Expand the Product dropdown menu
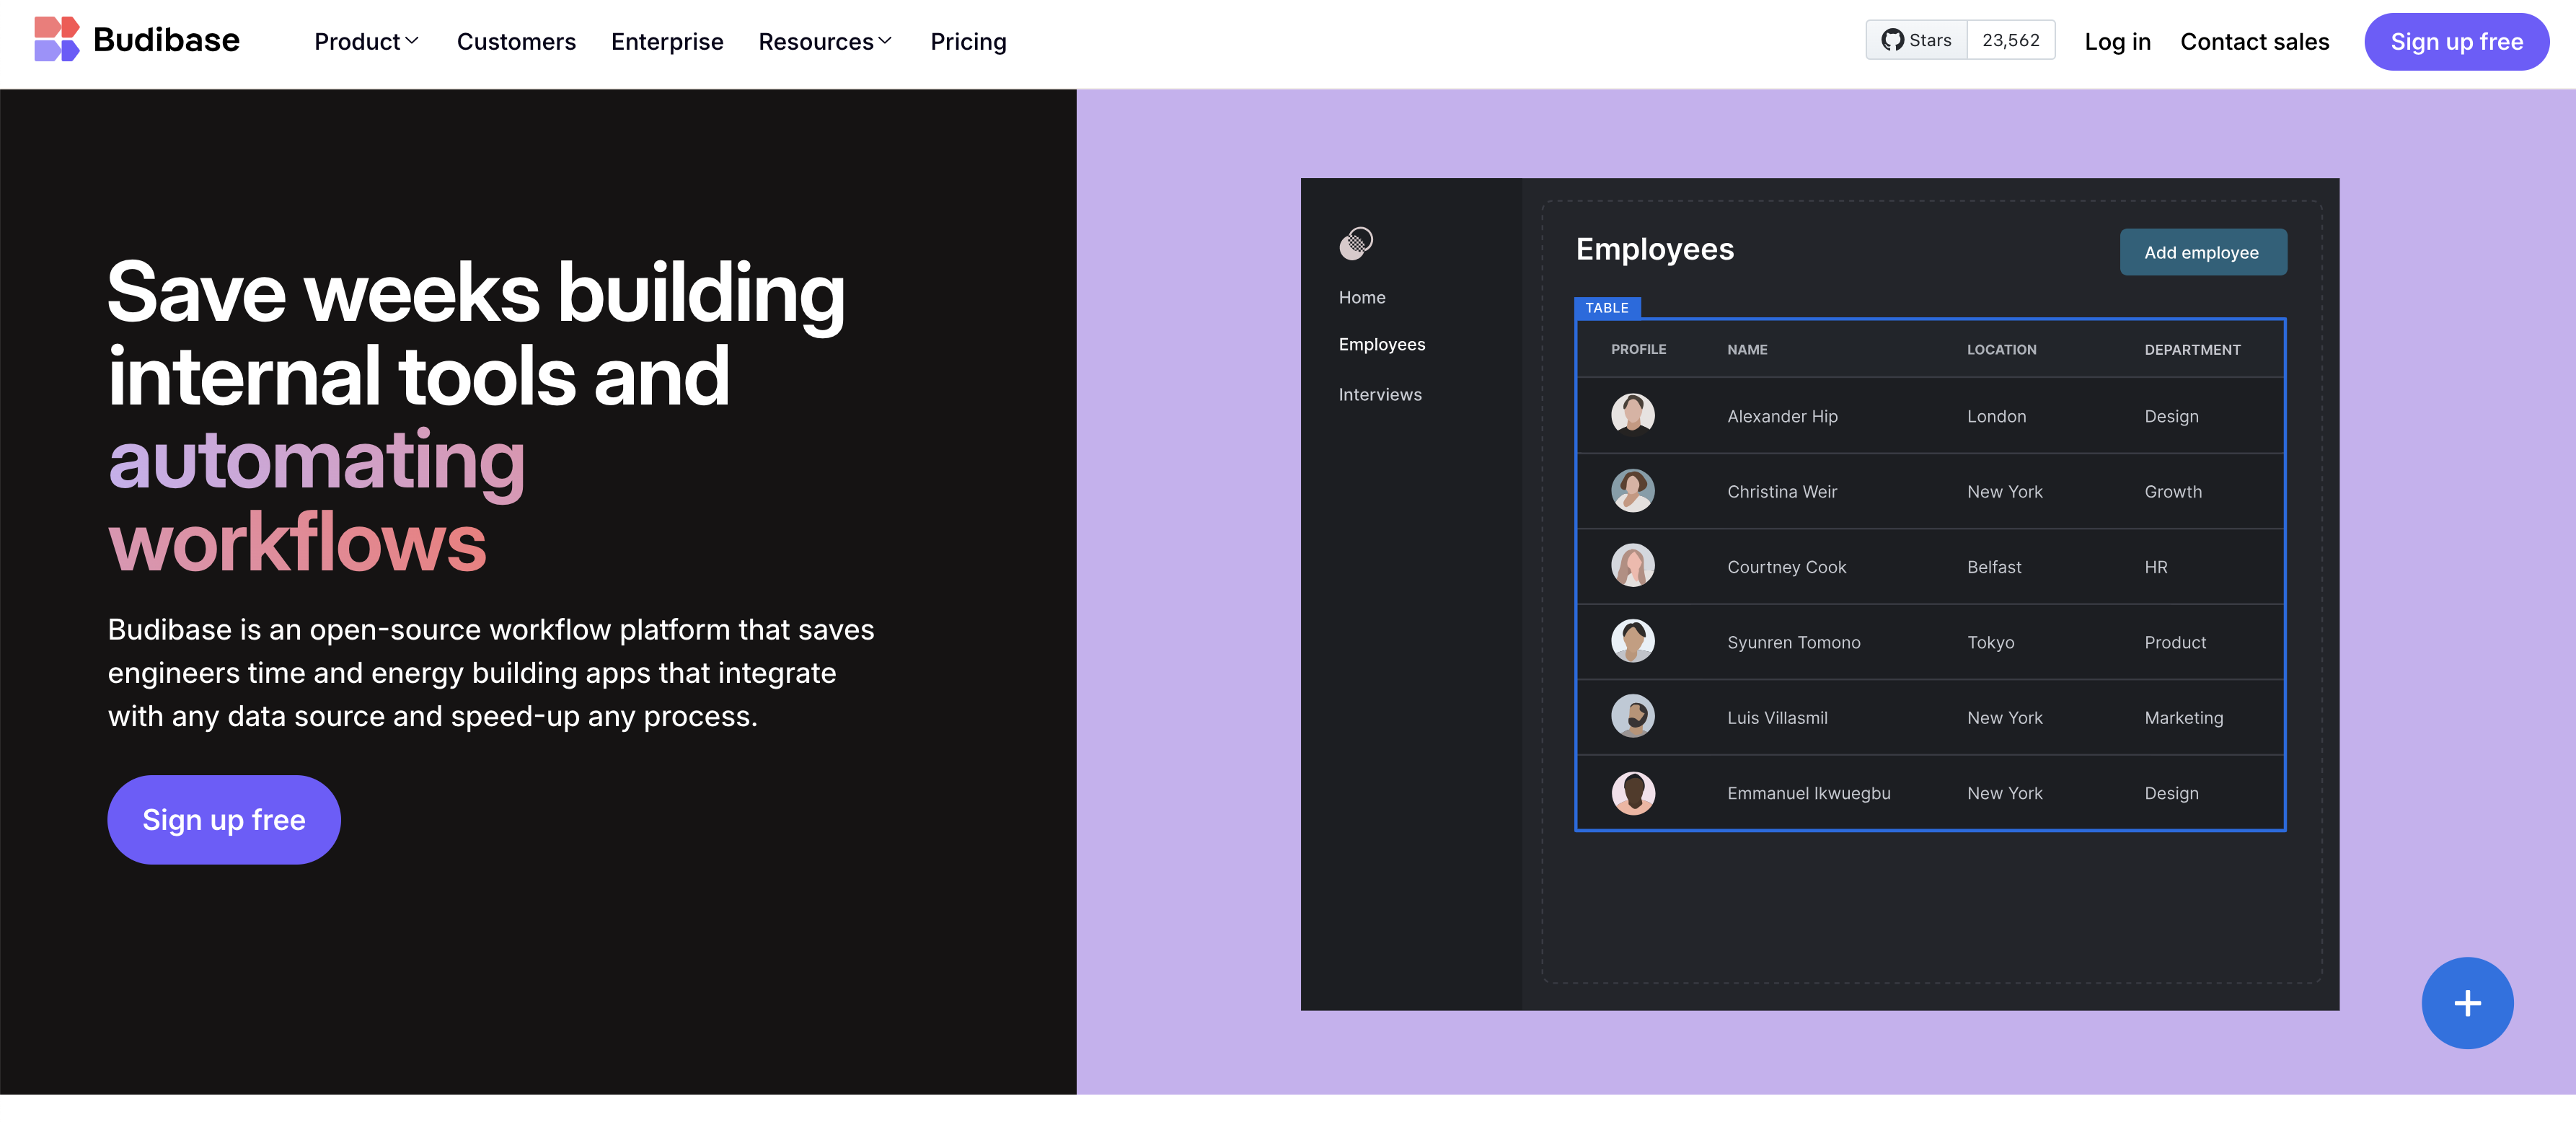This screenshot has height=1122, width=2576. tap(366, 42)
